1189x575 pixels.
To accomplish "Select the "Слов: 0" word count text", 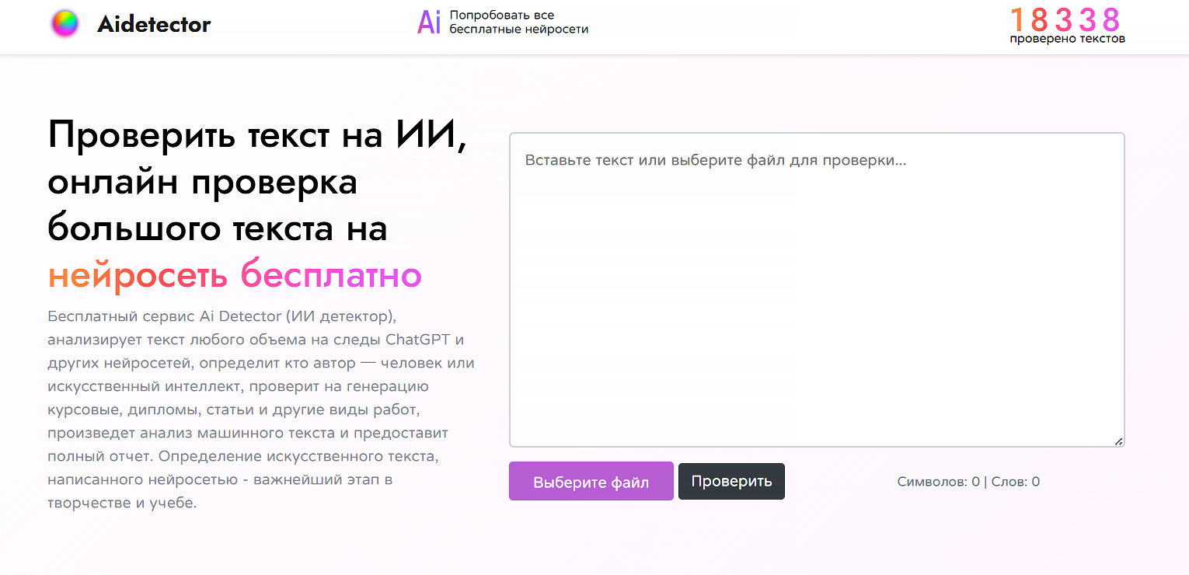I will (x=1014, y=481).
